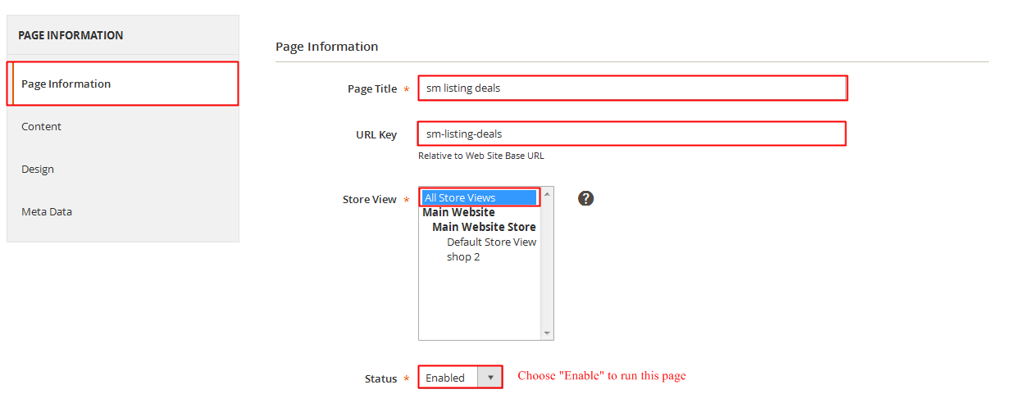Screen dimensions: 1020x412
Task: Select All Store Views in the list
Action: [x=480, y=197]
